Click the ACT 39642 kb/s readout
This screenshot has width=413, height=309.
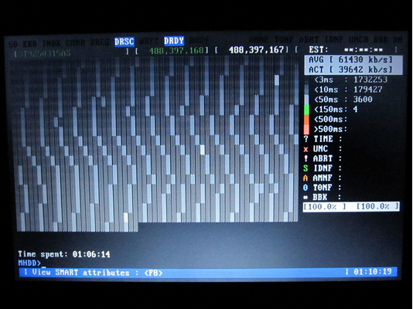[x=353, y=70]
